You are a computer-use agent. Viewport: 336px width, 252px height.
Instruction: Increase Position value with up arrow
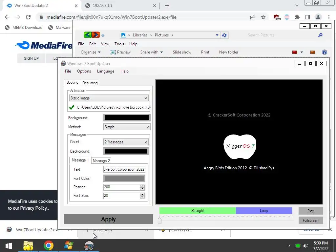tap(142, 186)
